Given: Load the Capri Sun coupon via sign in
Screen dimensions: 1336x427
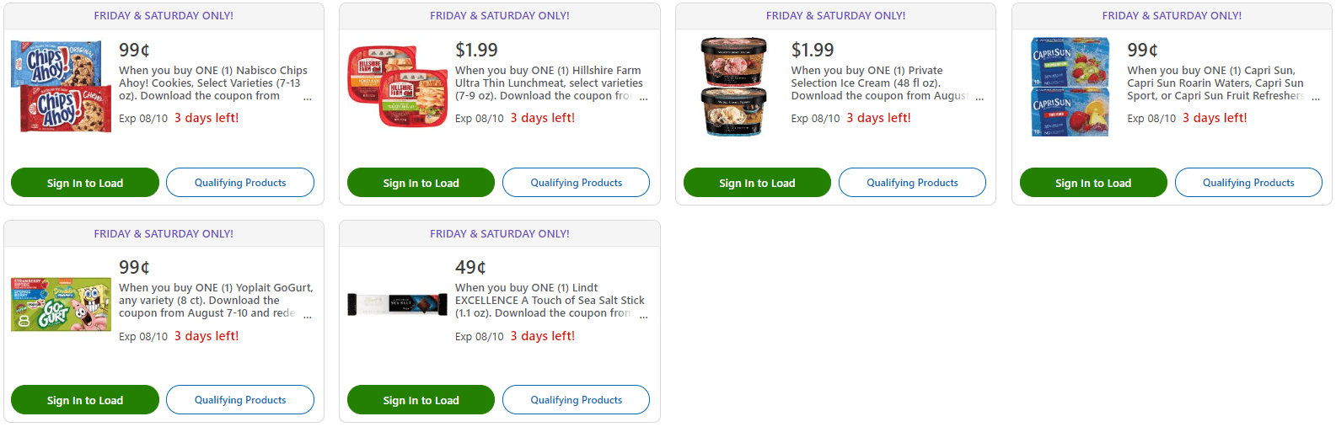Looking at the screenshot, I should (1093, 183).
